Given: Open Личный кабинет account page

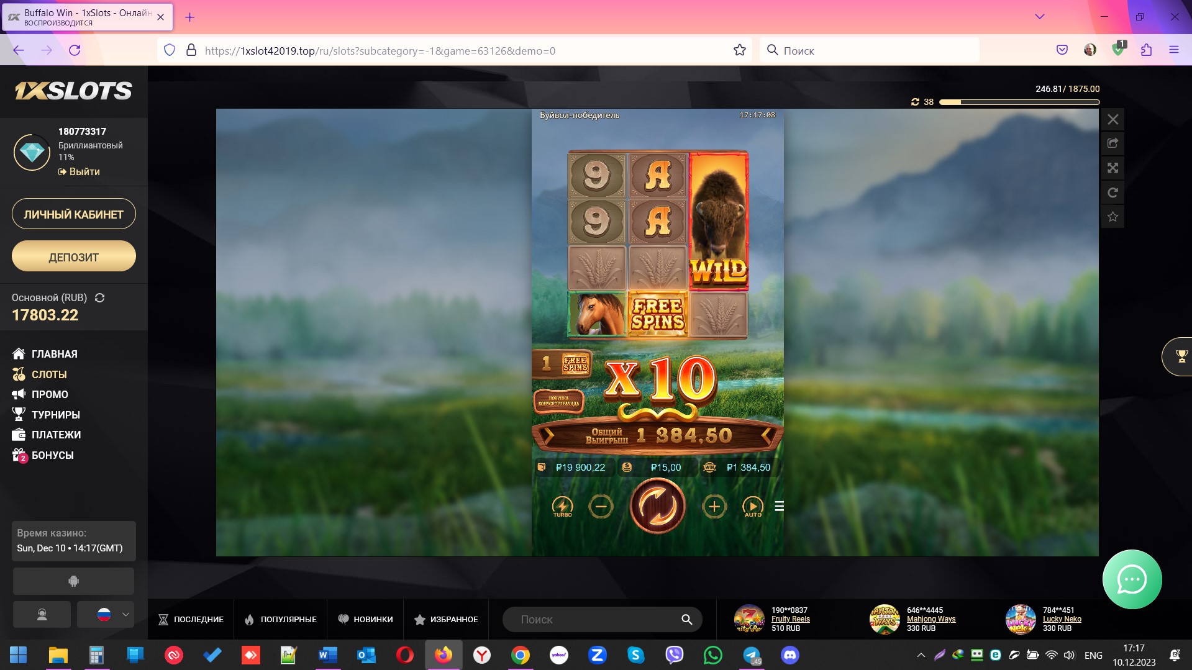Looking at the screenshot, I should (74, 214).
